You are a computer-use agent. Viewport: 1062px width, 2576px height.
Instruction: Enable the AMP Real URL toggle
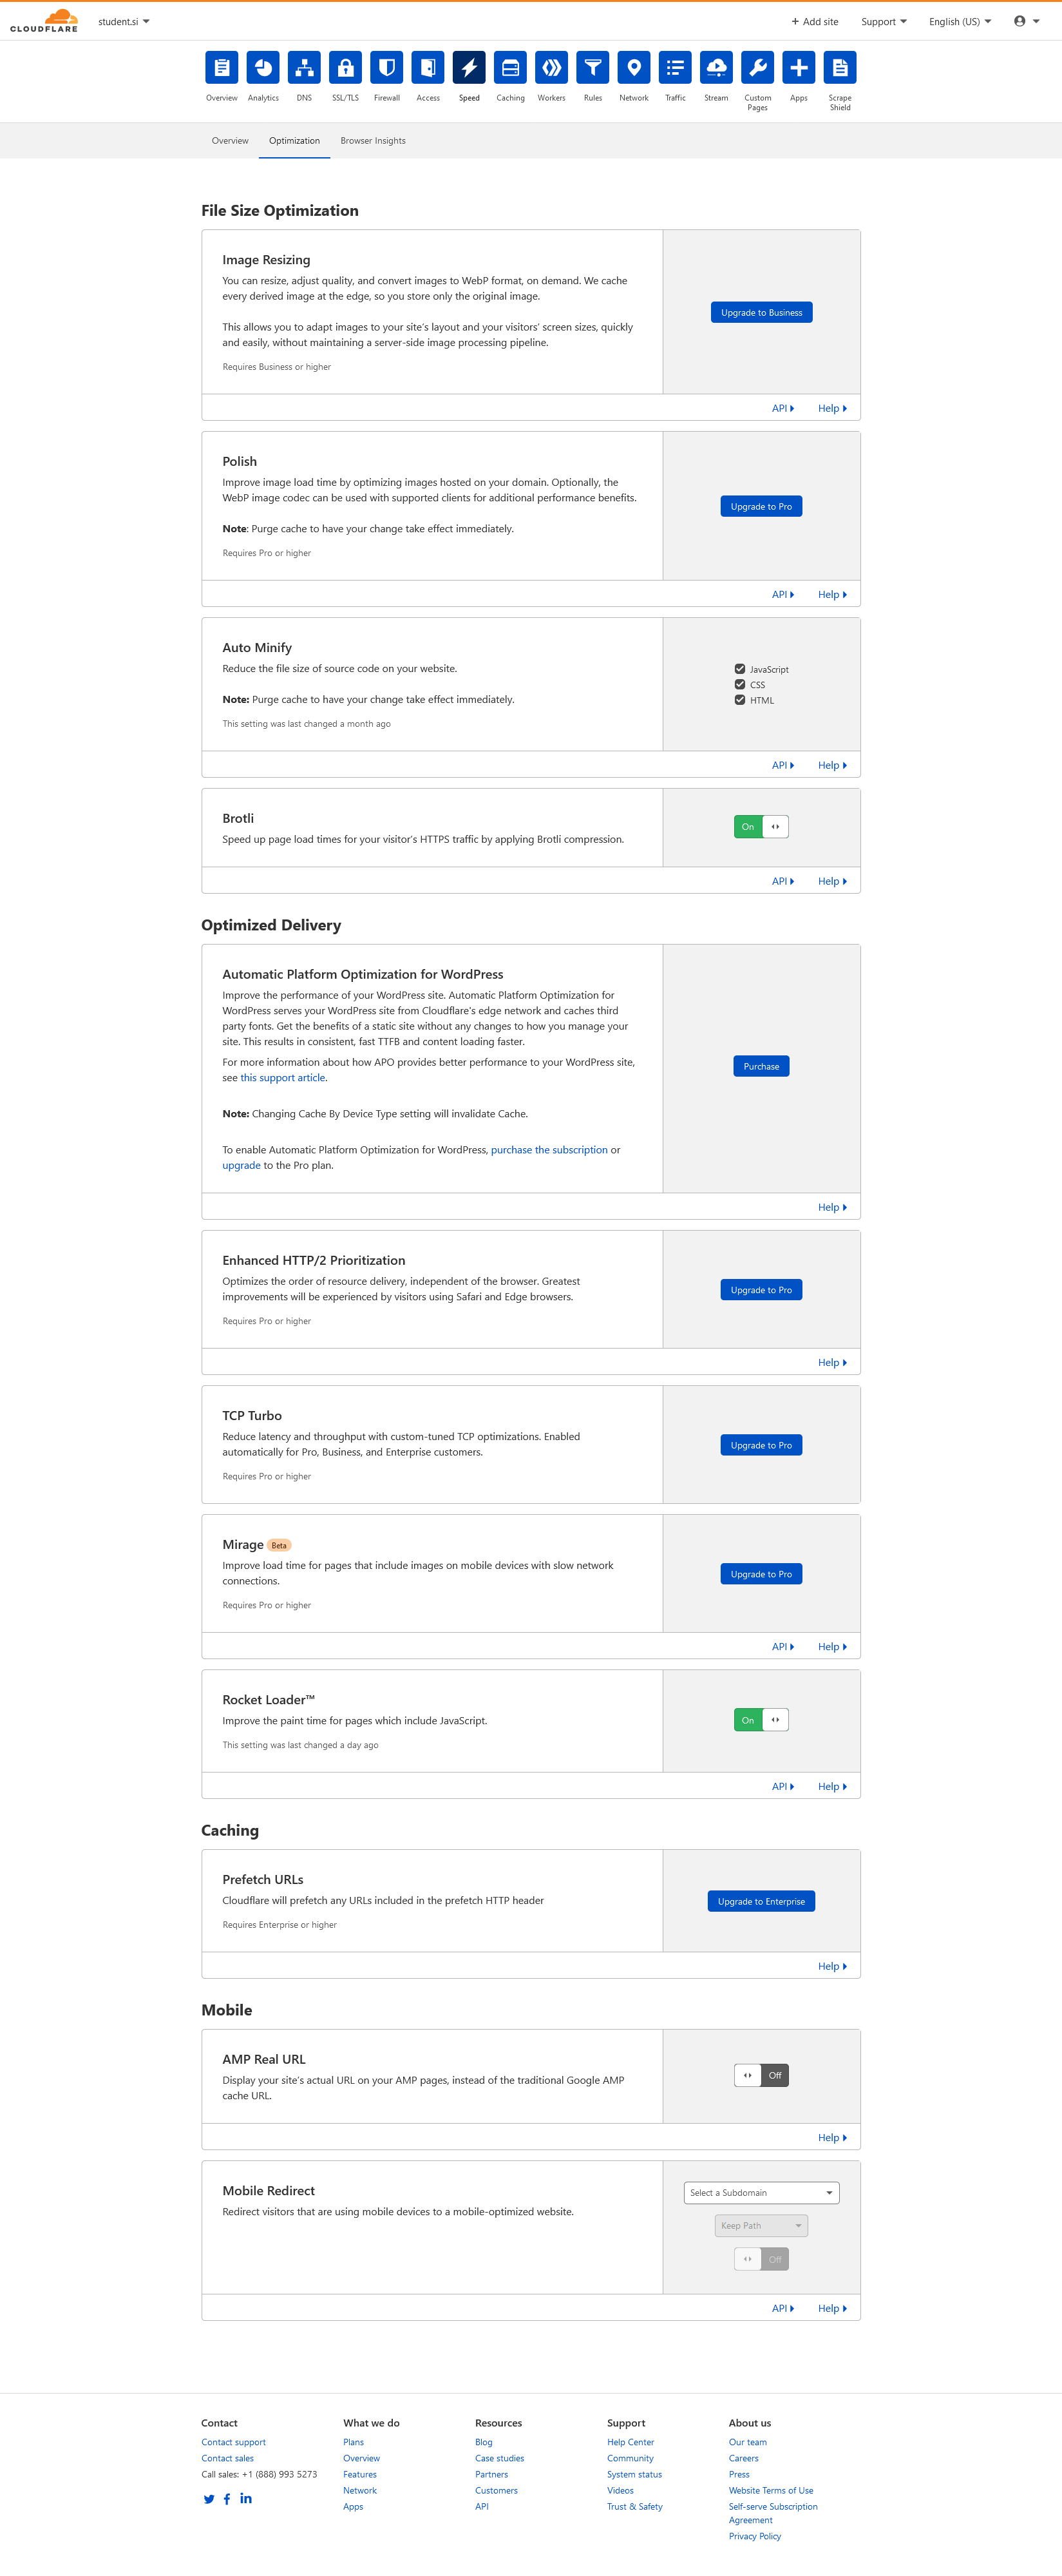tap(761, 2075)
